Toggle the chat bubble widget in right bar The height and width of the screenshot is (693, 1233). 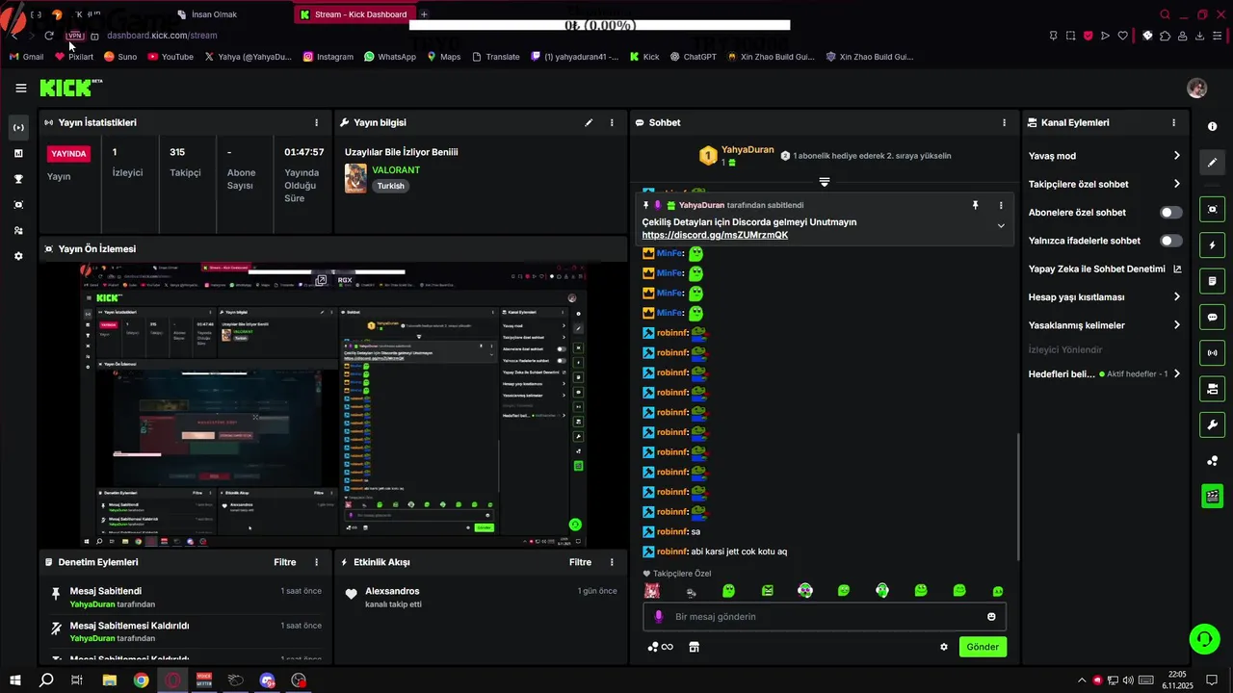point(1212,317)
